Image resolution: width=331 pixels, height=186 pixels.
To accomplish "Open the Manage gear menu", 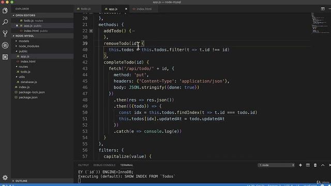I will point(5,178).
